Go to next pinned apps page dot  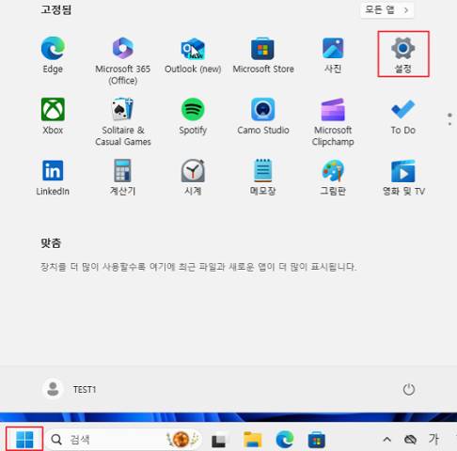click(449, 124)
